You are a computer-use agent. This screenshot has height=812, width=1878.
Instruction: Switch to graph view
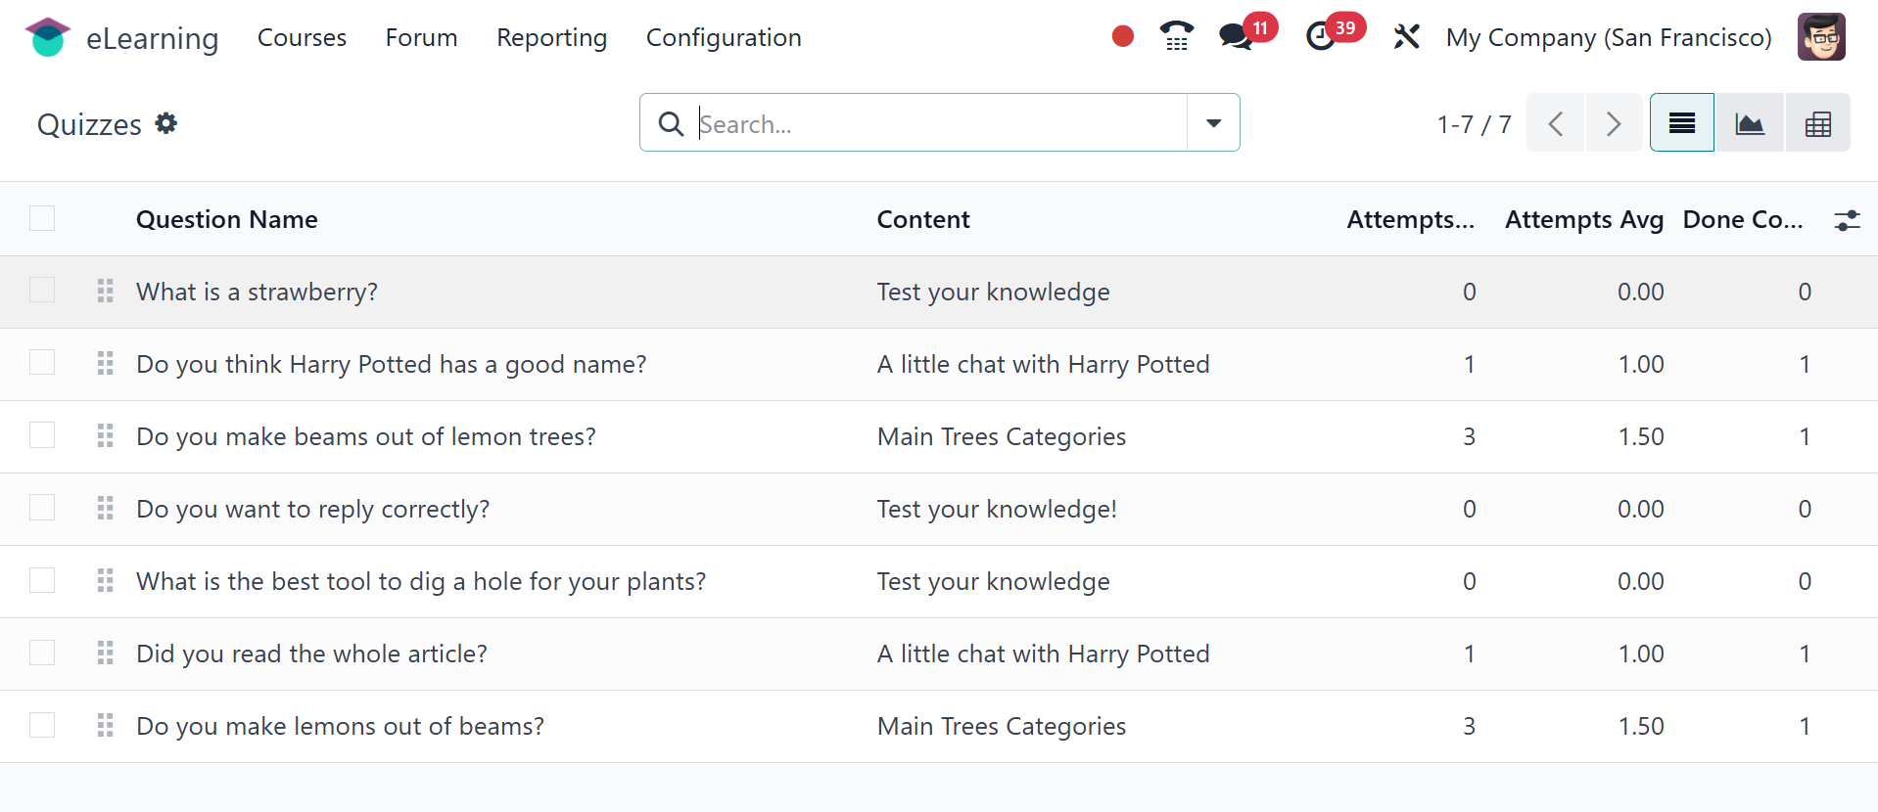[x=1749, y=123]
